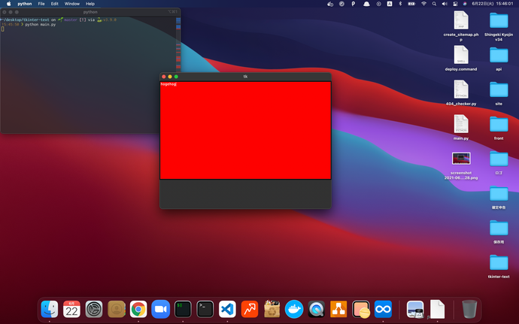
Task: Open the pill icon app in Dock
Action: coord(361,309)
